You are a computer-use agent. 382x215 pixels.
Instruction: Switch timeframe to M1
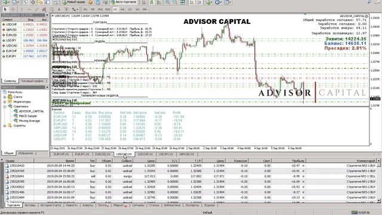(x=85, y=10)
